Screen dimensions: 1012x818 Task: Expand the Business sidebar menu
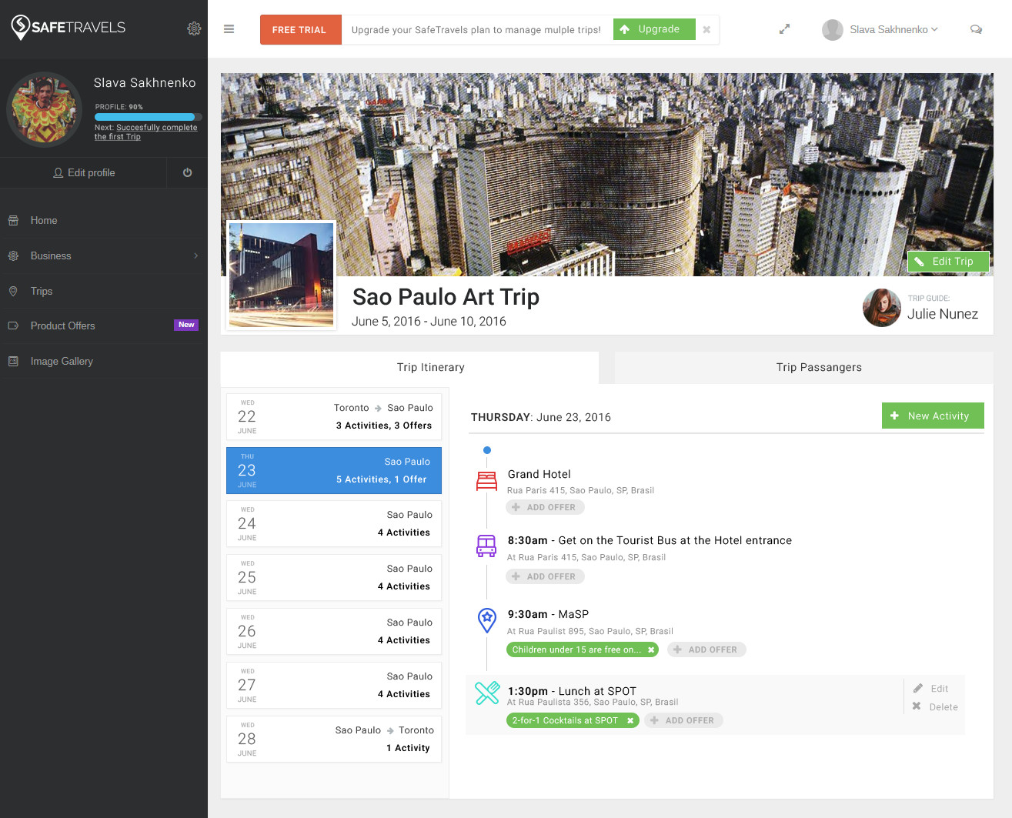[x=103, y=256]
